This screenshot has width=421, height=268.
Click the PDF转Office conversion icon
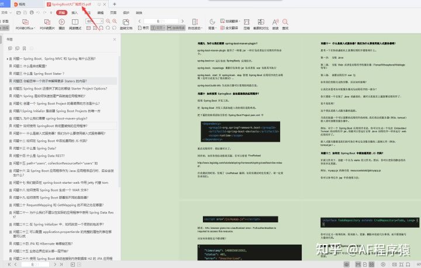25,22
